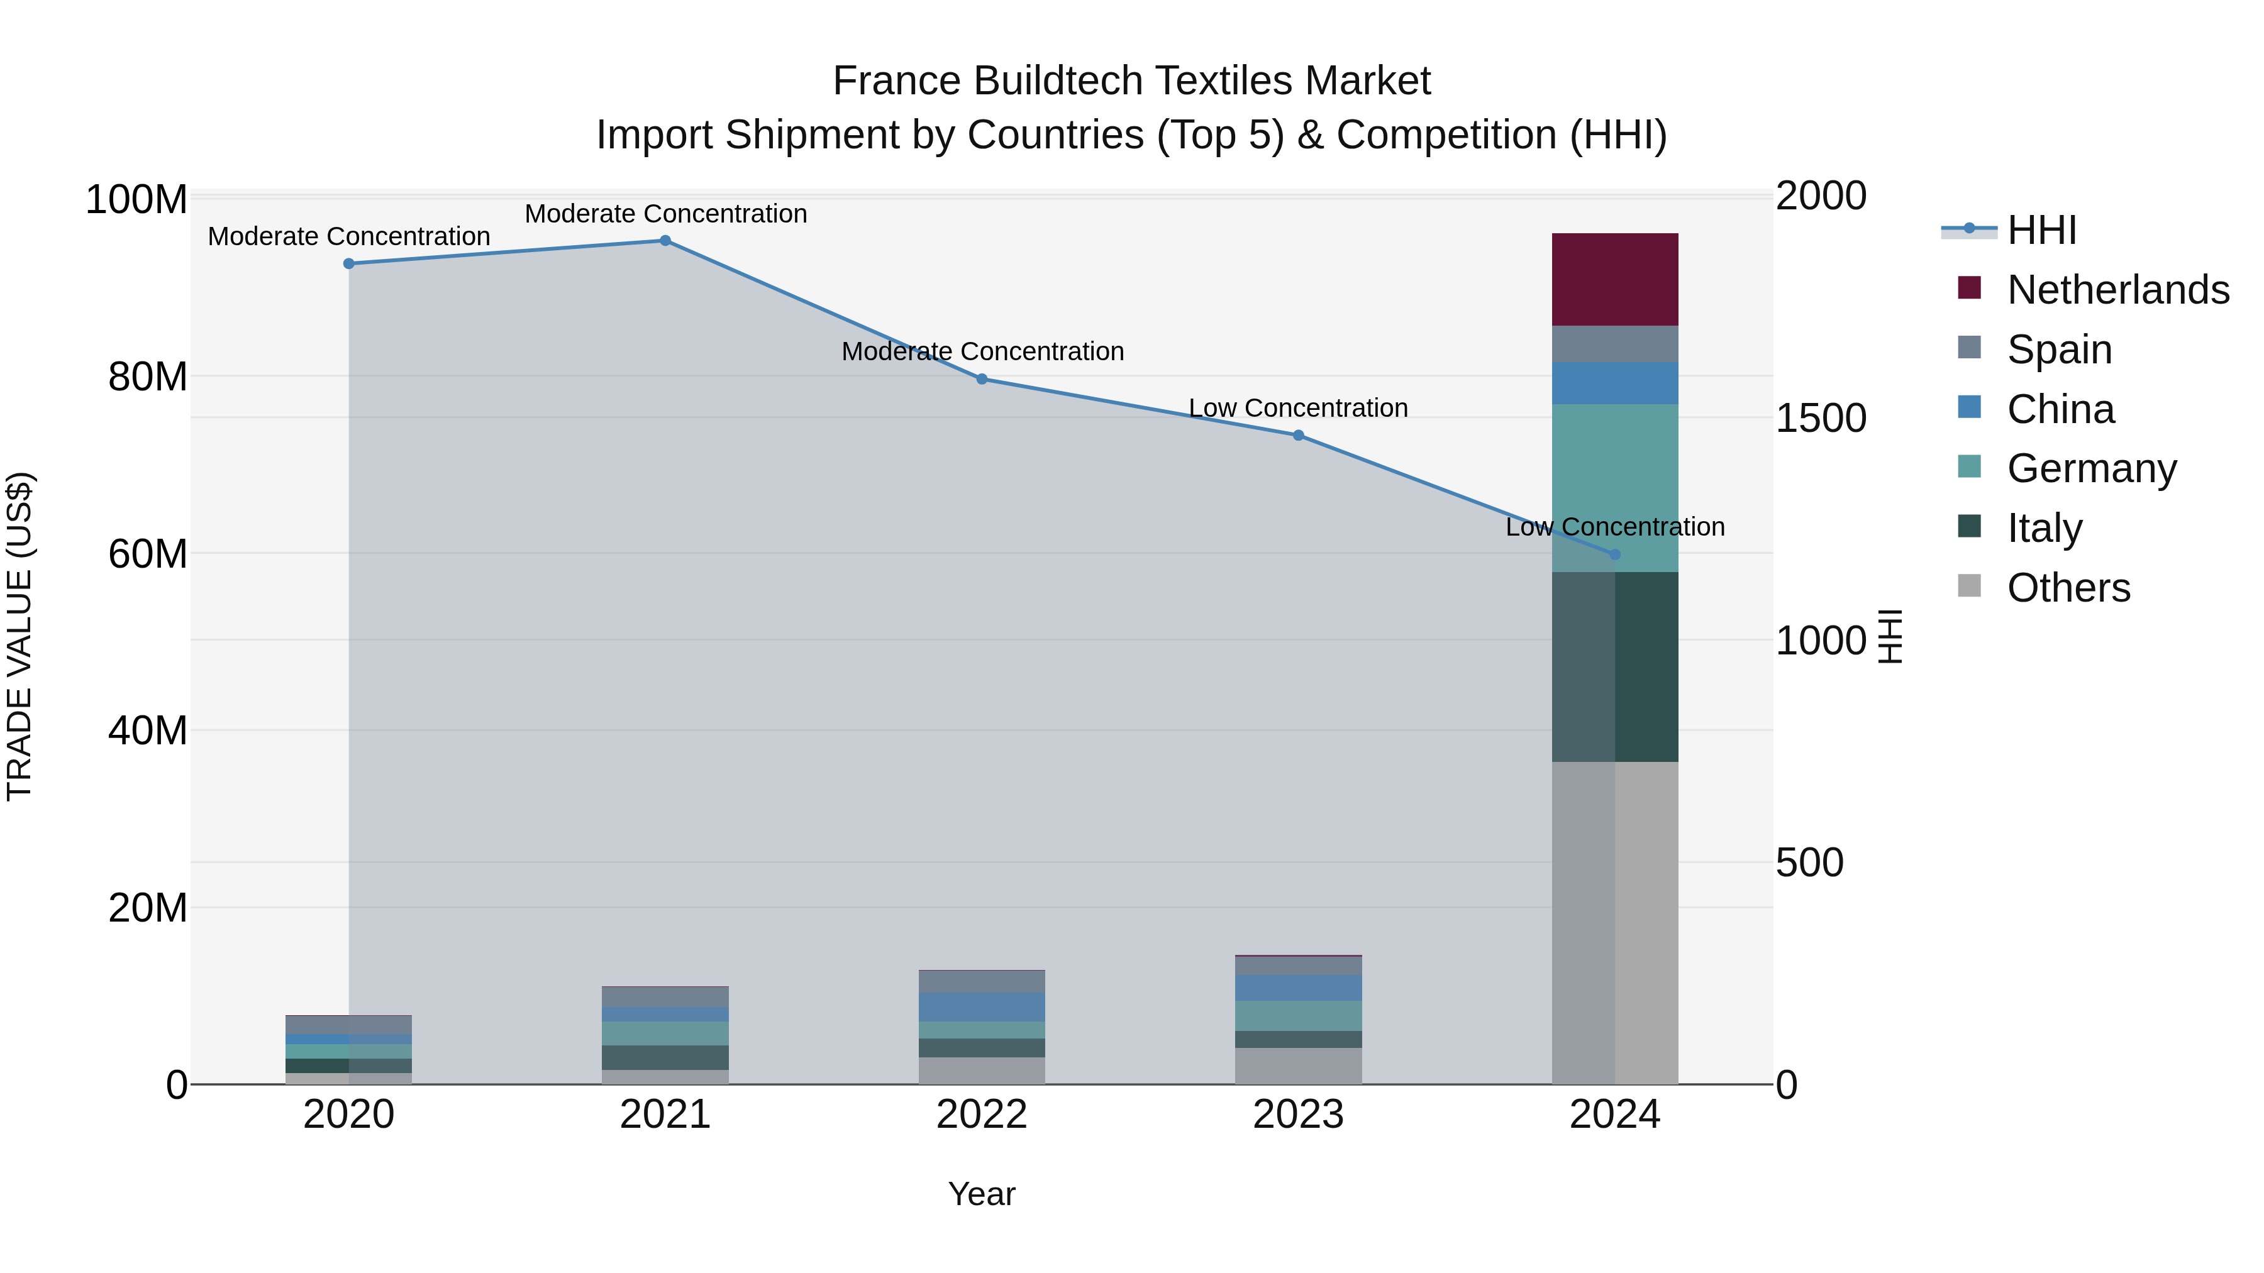Toggle the Others legend entry
This screenshot has width=2264, height=1273.
2045,587
